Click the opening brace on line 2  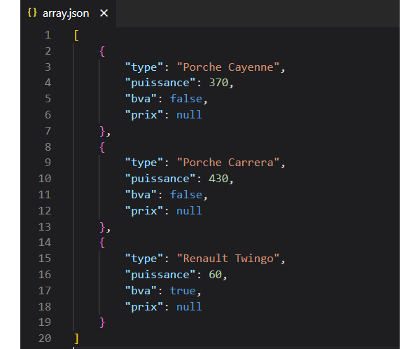click(x=102, y=51)
